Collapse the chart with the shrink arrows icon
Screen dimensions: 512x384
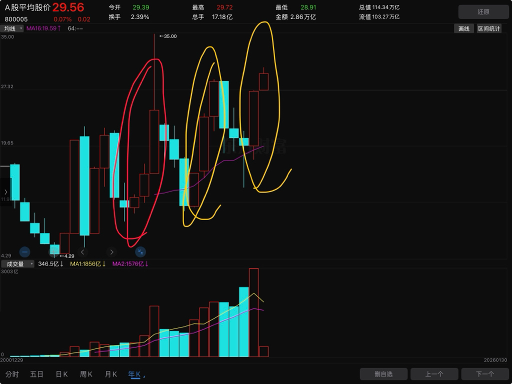point(140,252)
